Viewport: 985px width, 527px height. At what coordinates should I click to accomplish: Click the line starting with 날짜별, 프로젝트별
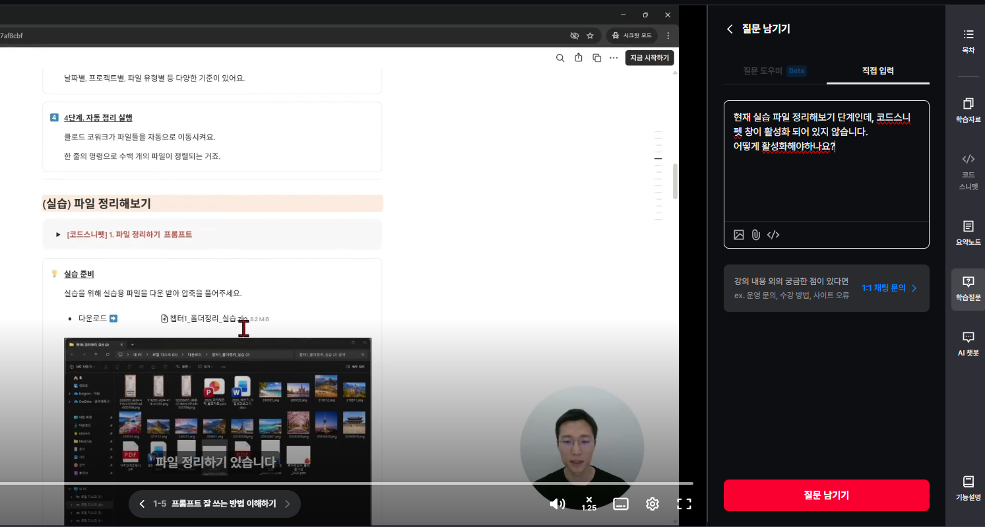(x=154, y=78)
